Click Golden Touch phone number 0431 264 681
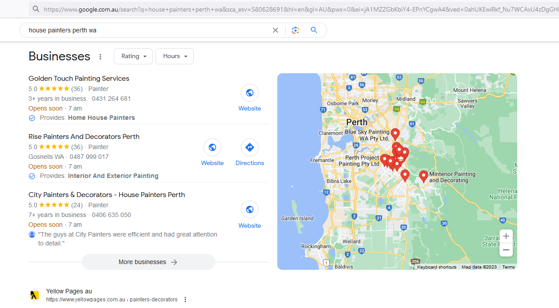Screen dimensions: 559x308 pyautogui.click(x=112, y=99)
